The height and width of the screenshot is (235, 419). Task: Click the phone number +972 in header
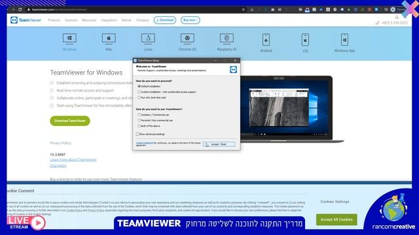(x=394, y=23)
